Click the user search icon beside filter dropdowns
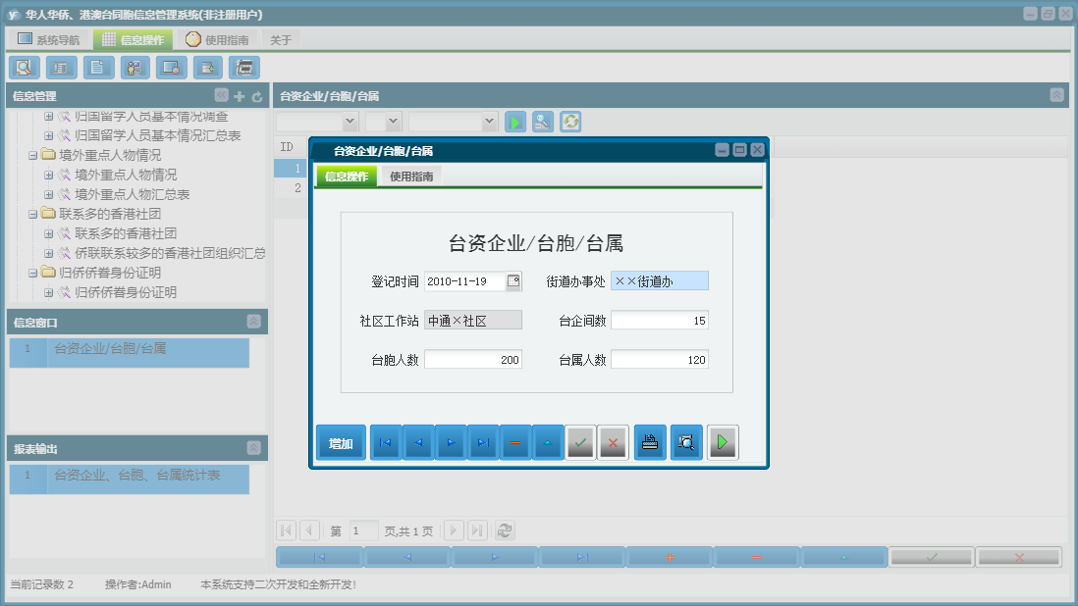The height and width of the screenshot is (606, 1078). pos(543,123)
